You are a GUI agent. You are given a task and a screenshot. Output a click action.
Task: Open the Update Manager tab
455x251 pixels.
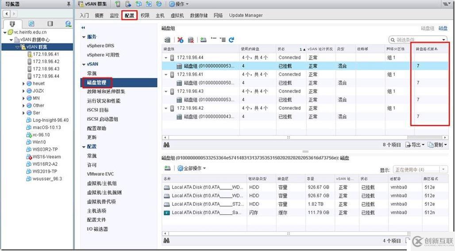tap(246, 15)
